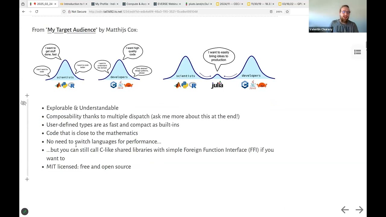Close the 11/30/19 tab
Image resolution: width=386 pixels, height=217 pixels.
[x=273, y=4]
